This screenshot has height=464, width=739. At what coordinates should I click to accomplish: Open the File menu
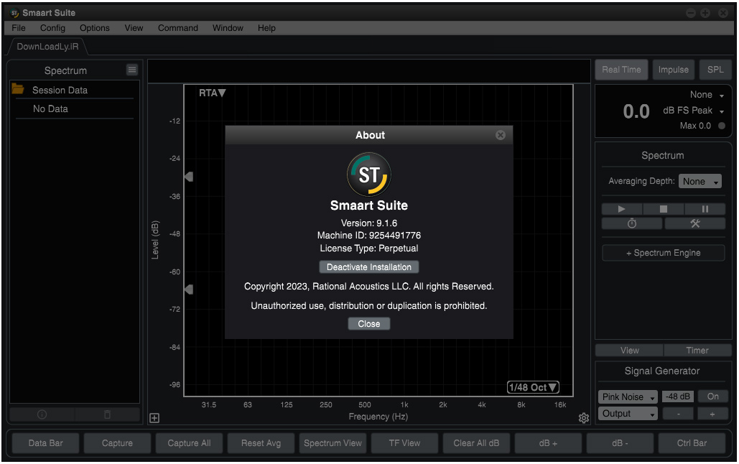click(19, 28)
